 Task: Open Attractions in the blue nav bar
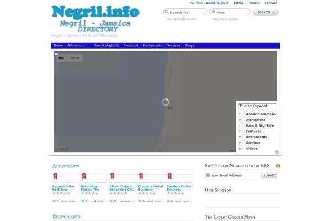point(76,45)
